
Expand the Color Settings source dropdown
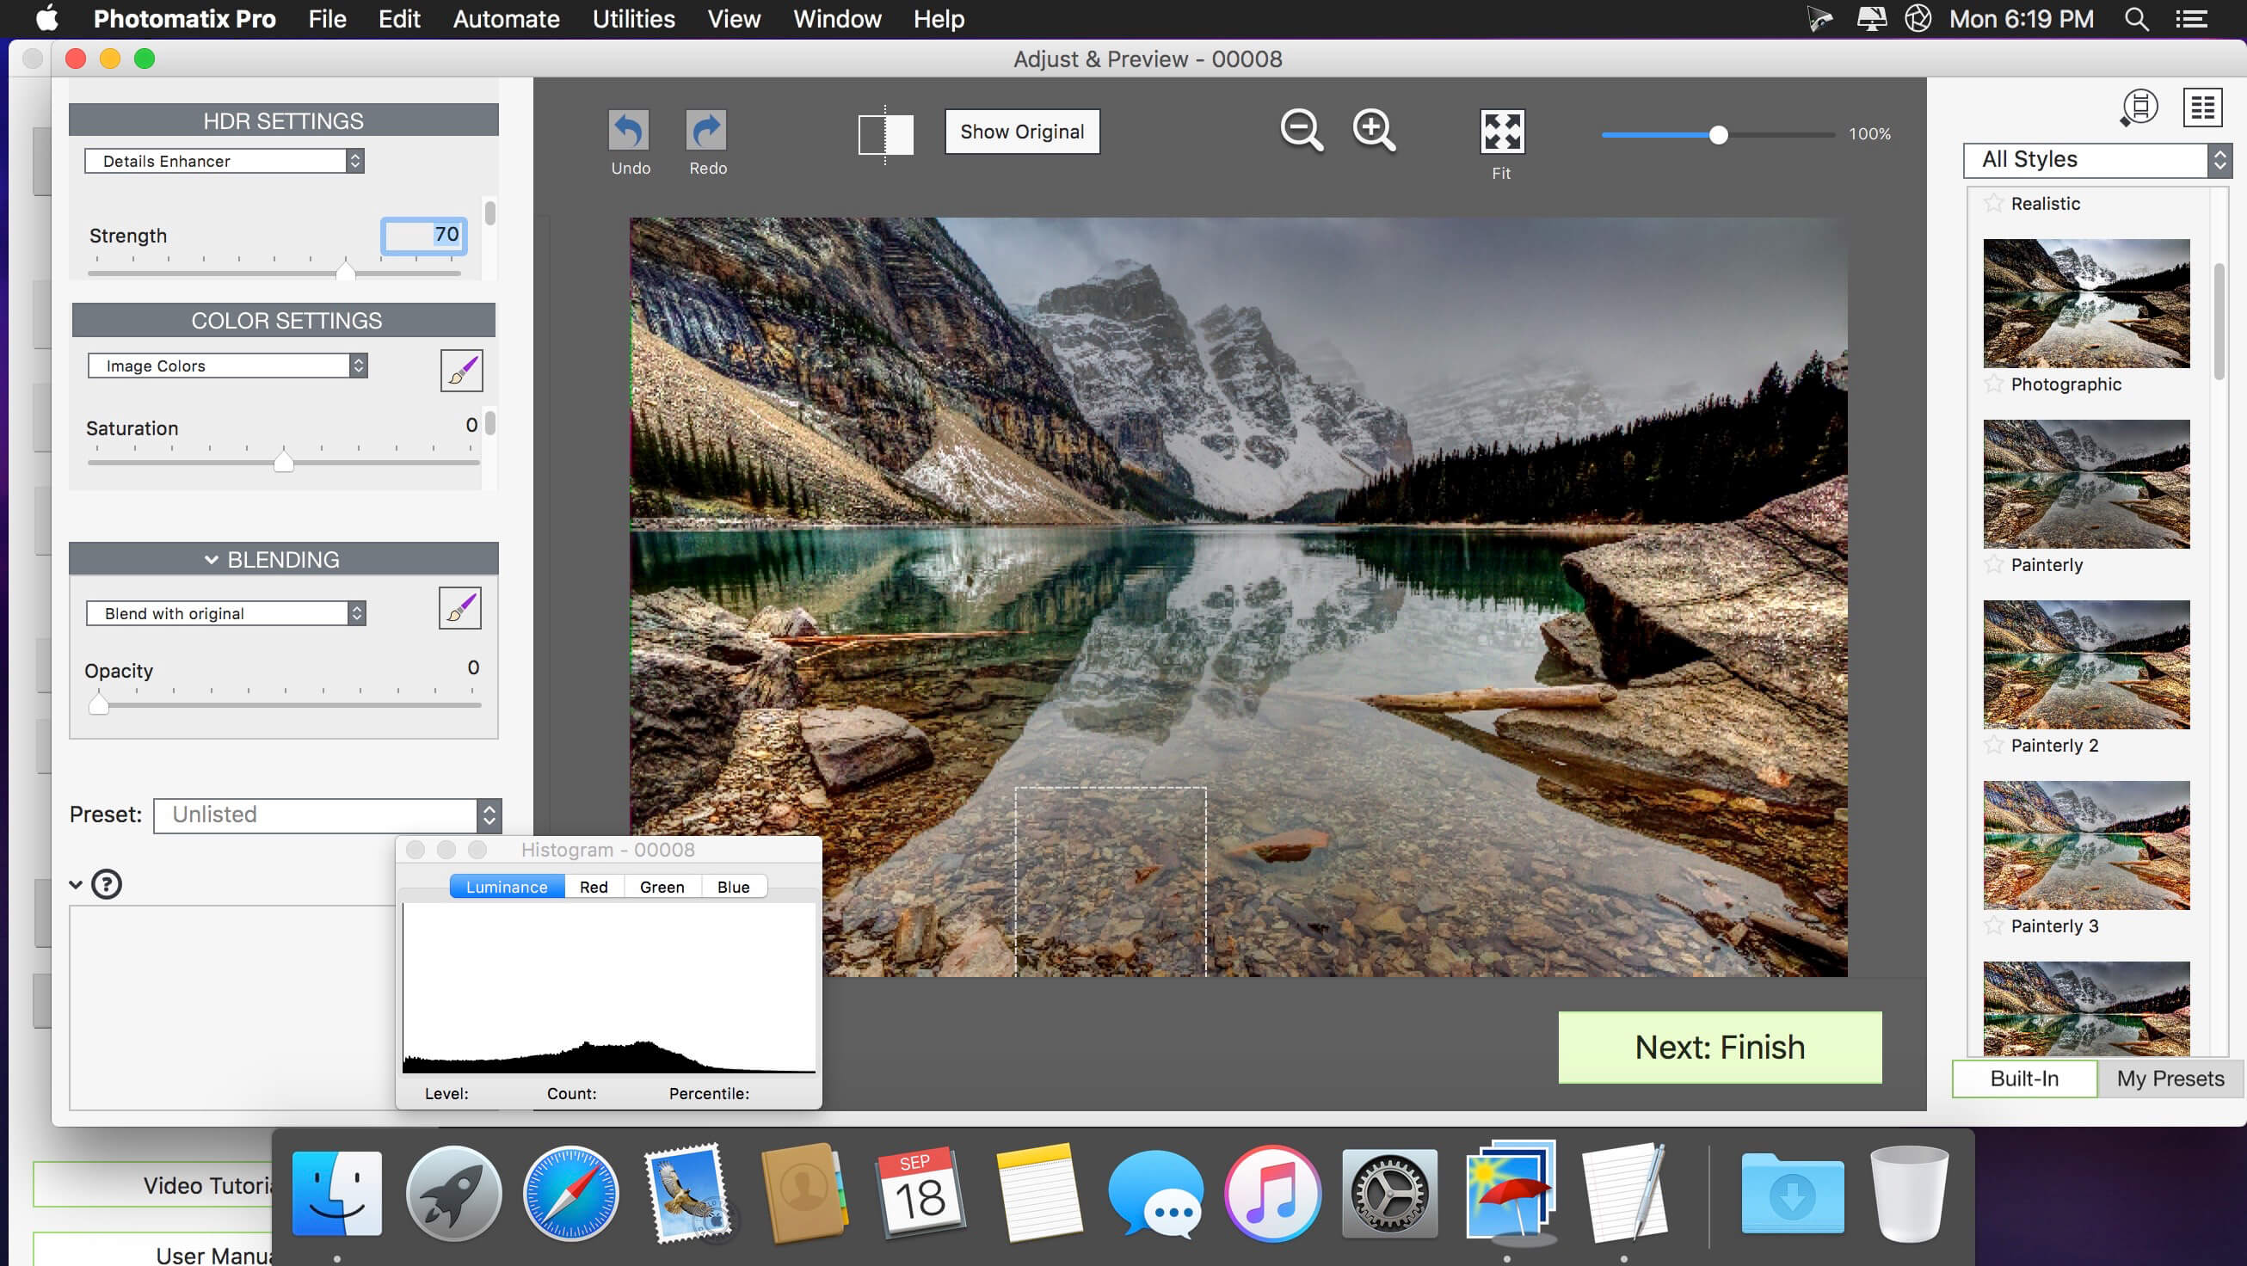(229, 364)
